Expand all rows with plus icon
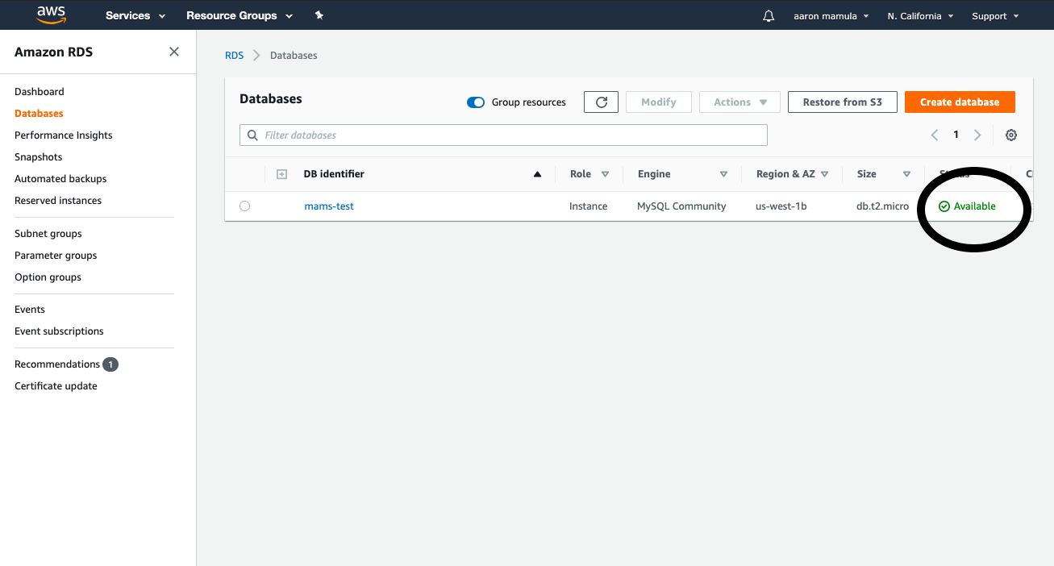This screenshot has width=1054, height=566. [x=282, y=174]
